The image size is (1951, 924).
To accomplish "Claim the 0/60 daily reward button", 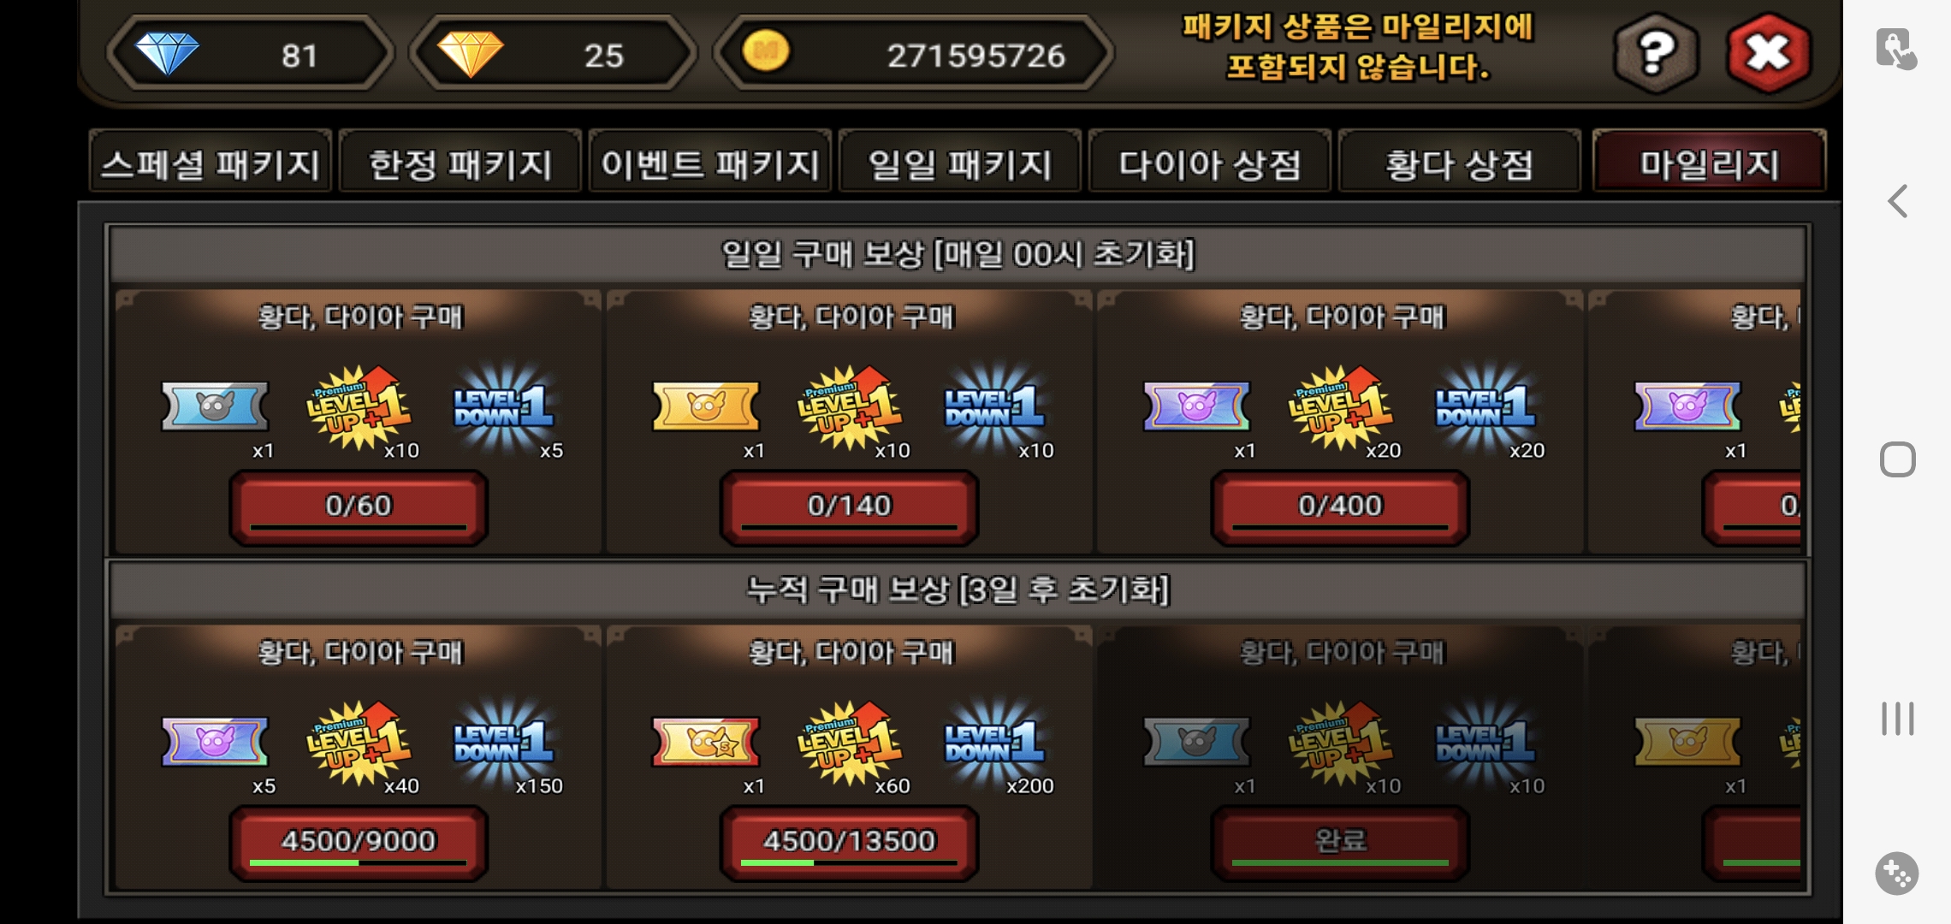I will (359, 506).
